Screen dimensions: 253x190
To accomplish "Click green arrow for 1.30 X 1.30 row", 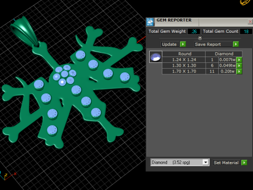I will pos(239,65).
